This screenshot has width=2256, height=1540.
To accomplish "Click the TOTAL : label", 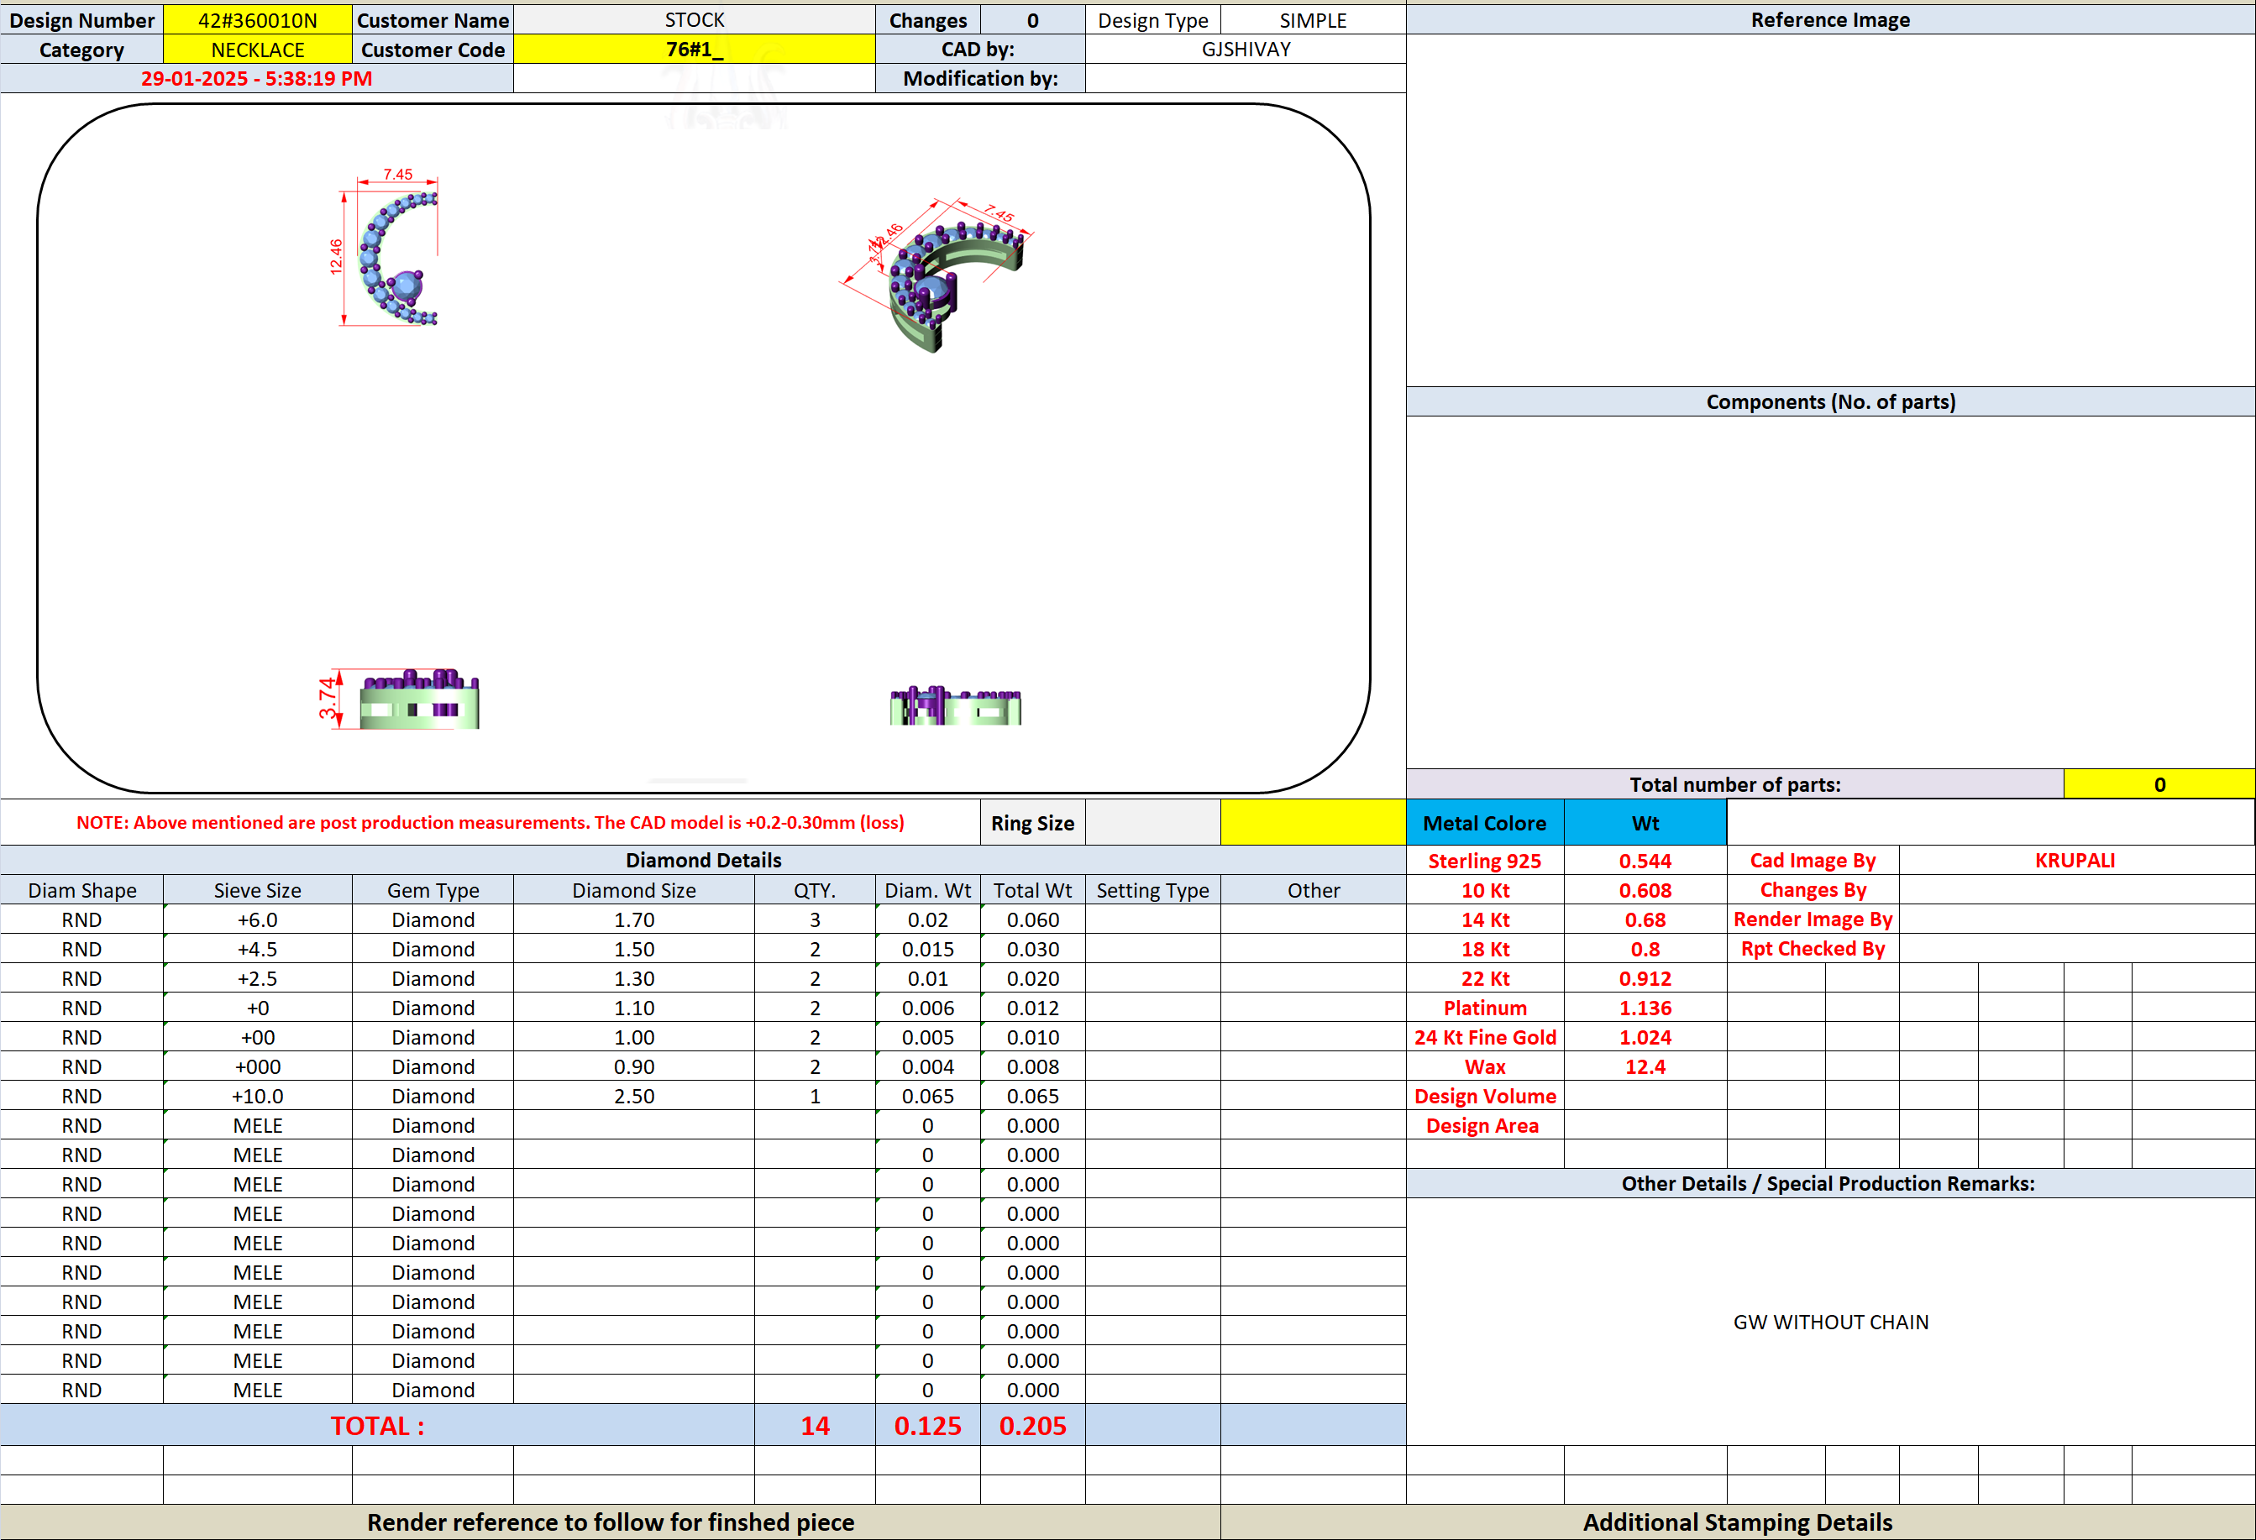I will [x=376, y=1426].
